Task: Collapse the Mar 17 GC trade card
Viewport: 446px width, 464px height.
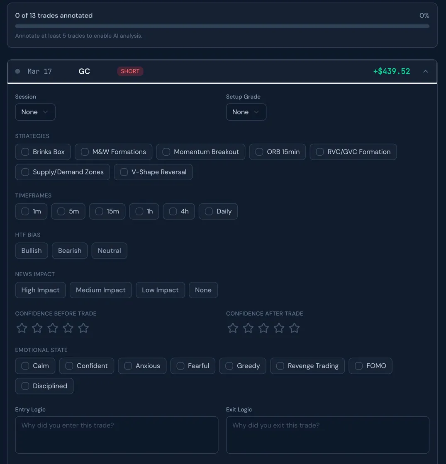Action: click(426, 71)
